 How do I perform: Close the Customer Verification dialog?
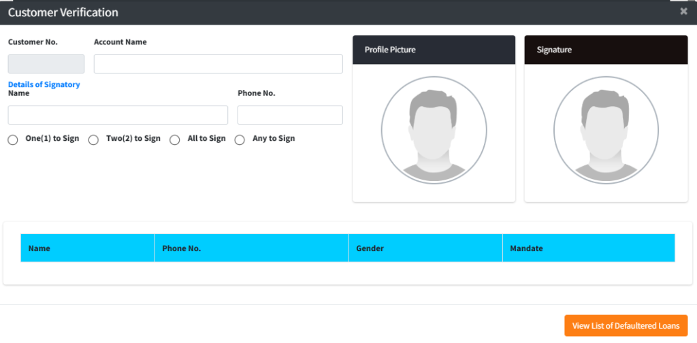pyautogui.click(x=683, y=12)
